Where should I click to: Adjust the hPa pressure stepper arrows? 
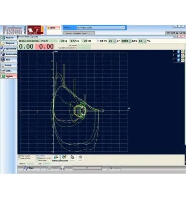[x=130, y=41]
